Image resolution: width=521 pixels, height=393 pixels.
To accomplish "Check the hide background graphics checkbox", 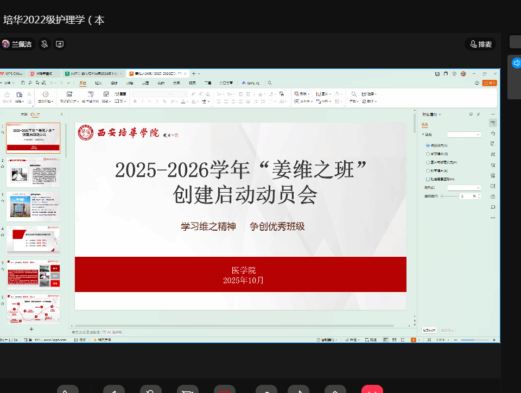I will tap(428, 179).
